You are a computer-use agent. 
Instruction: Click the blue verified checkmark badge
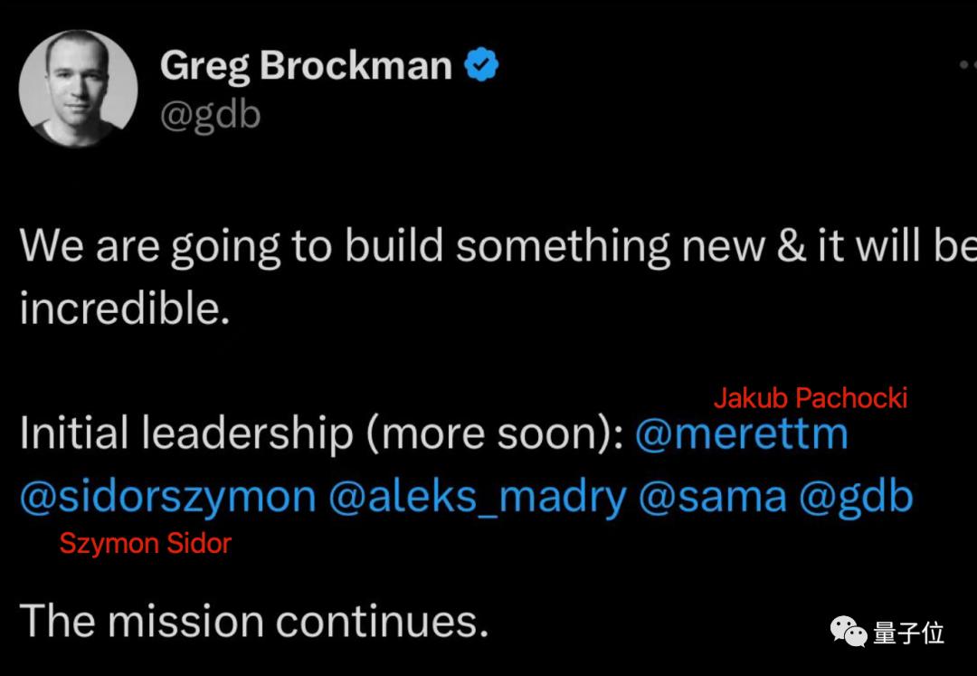tap(481, 65)
